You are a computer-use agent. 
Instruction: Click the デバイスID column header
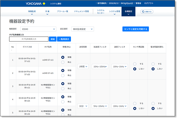point(27,47)
